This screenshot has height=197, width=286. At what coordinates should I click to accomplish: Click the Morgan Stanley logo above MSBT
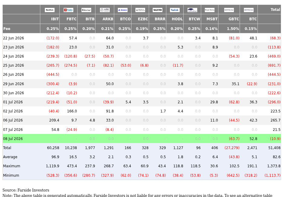(210, 10)
